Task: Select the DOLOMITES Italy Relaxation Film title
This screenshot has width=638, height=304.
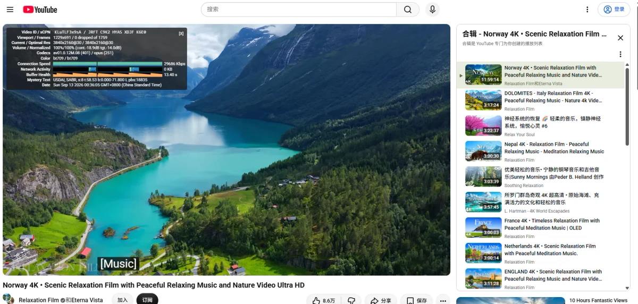Action: [553, 97]
